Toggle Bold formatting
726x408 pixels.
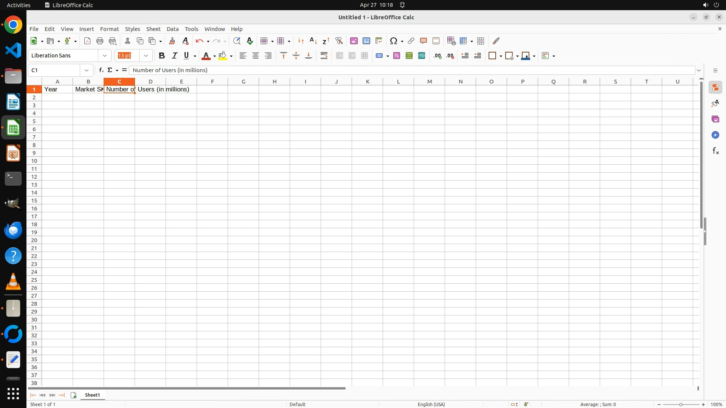162,56
